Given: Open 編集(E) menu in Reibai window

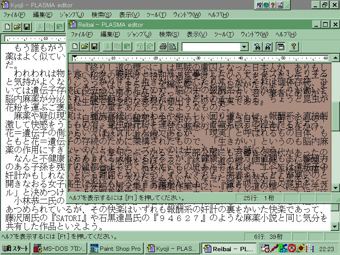Looking at the screenshot, I should pos(110,34).
